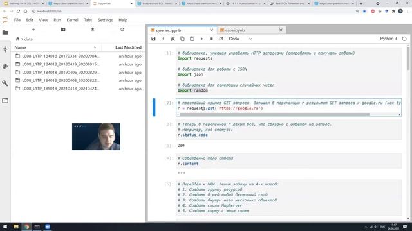Save the notebook with the save icon

[x=153, y=38]
